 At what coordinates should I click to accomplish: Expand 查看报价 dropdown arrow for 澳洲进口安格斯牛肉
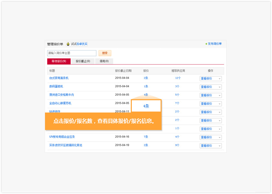tap(220, 95)
